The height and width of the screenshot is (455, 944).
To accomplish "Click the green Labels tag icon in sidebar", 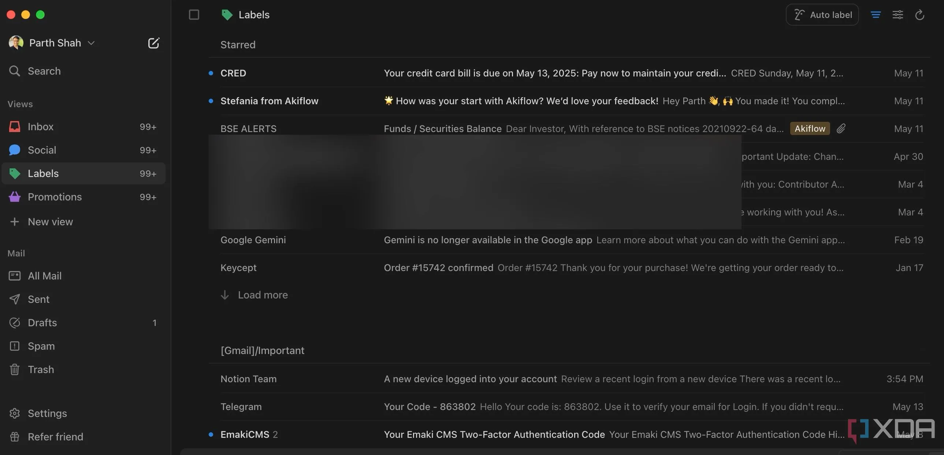I will pyautogui.click(x=14, y=173).
